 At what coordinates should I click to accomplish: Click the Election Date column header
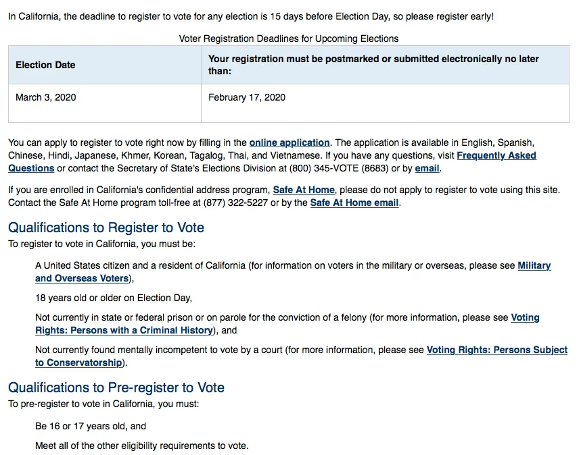point(46,65)
